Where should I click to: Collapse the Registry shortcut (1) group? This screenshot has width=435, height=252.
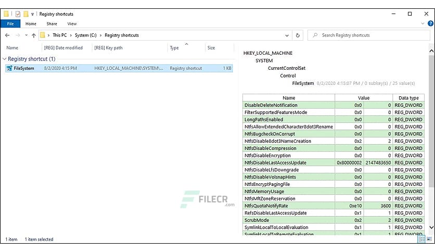[x=5, y=59]
